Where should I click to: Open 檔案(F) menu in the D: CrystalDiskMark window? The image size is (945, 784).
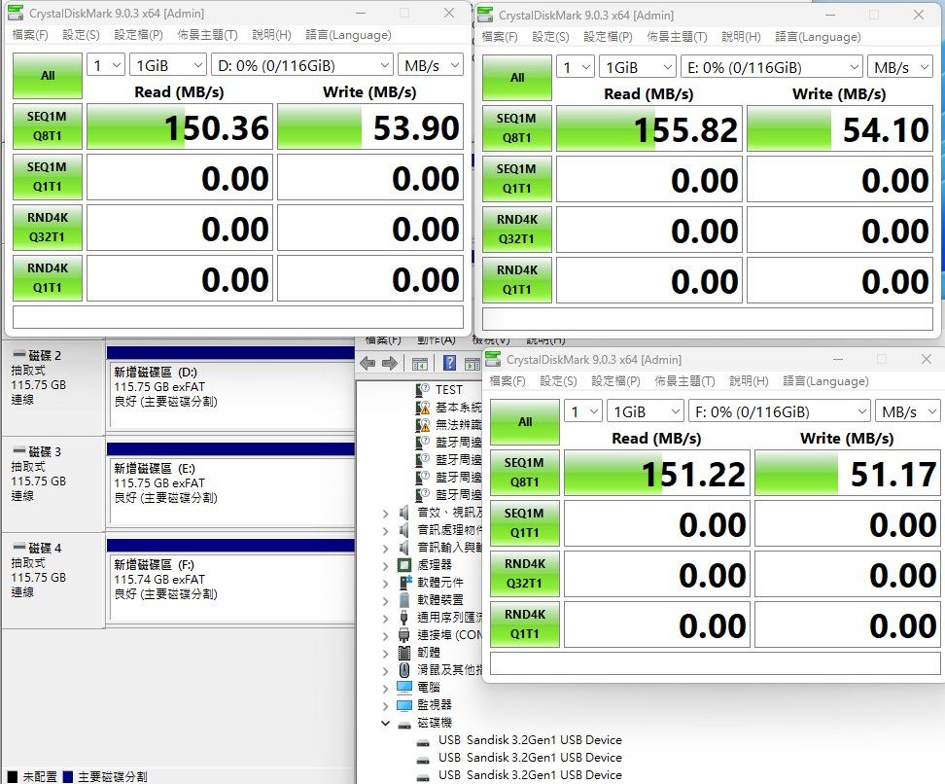coord(30,34)
